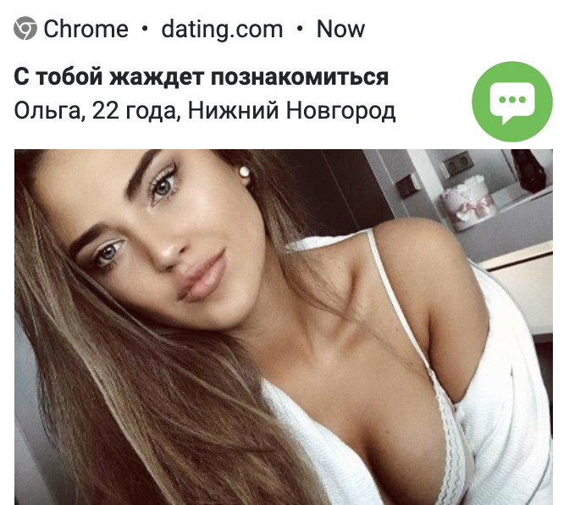Open the notification's large photo
The height and width of the screenshot is (505, 569).
point(284,327)
